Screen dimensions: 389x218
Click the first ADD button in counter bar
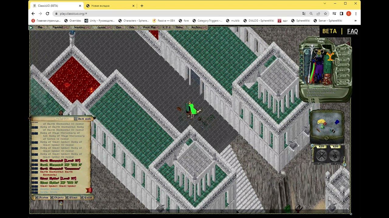[x=321, y=147]
